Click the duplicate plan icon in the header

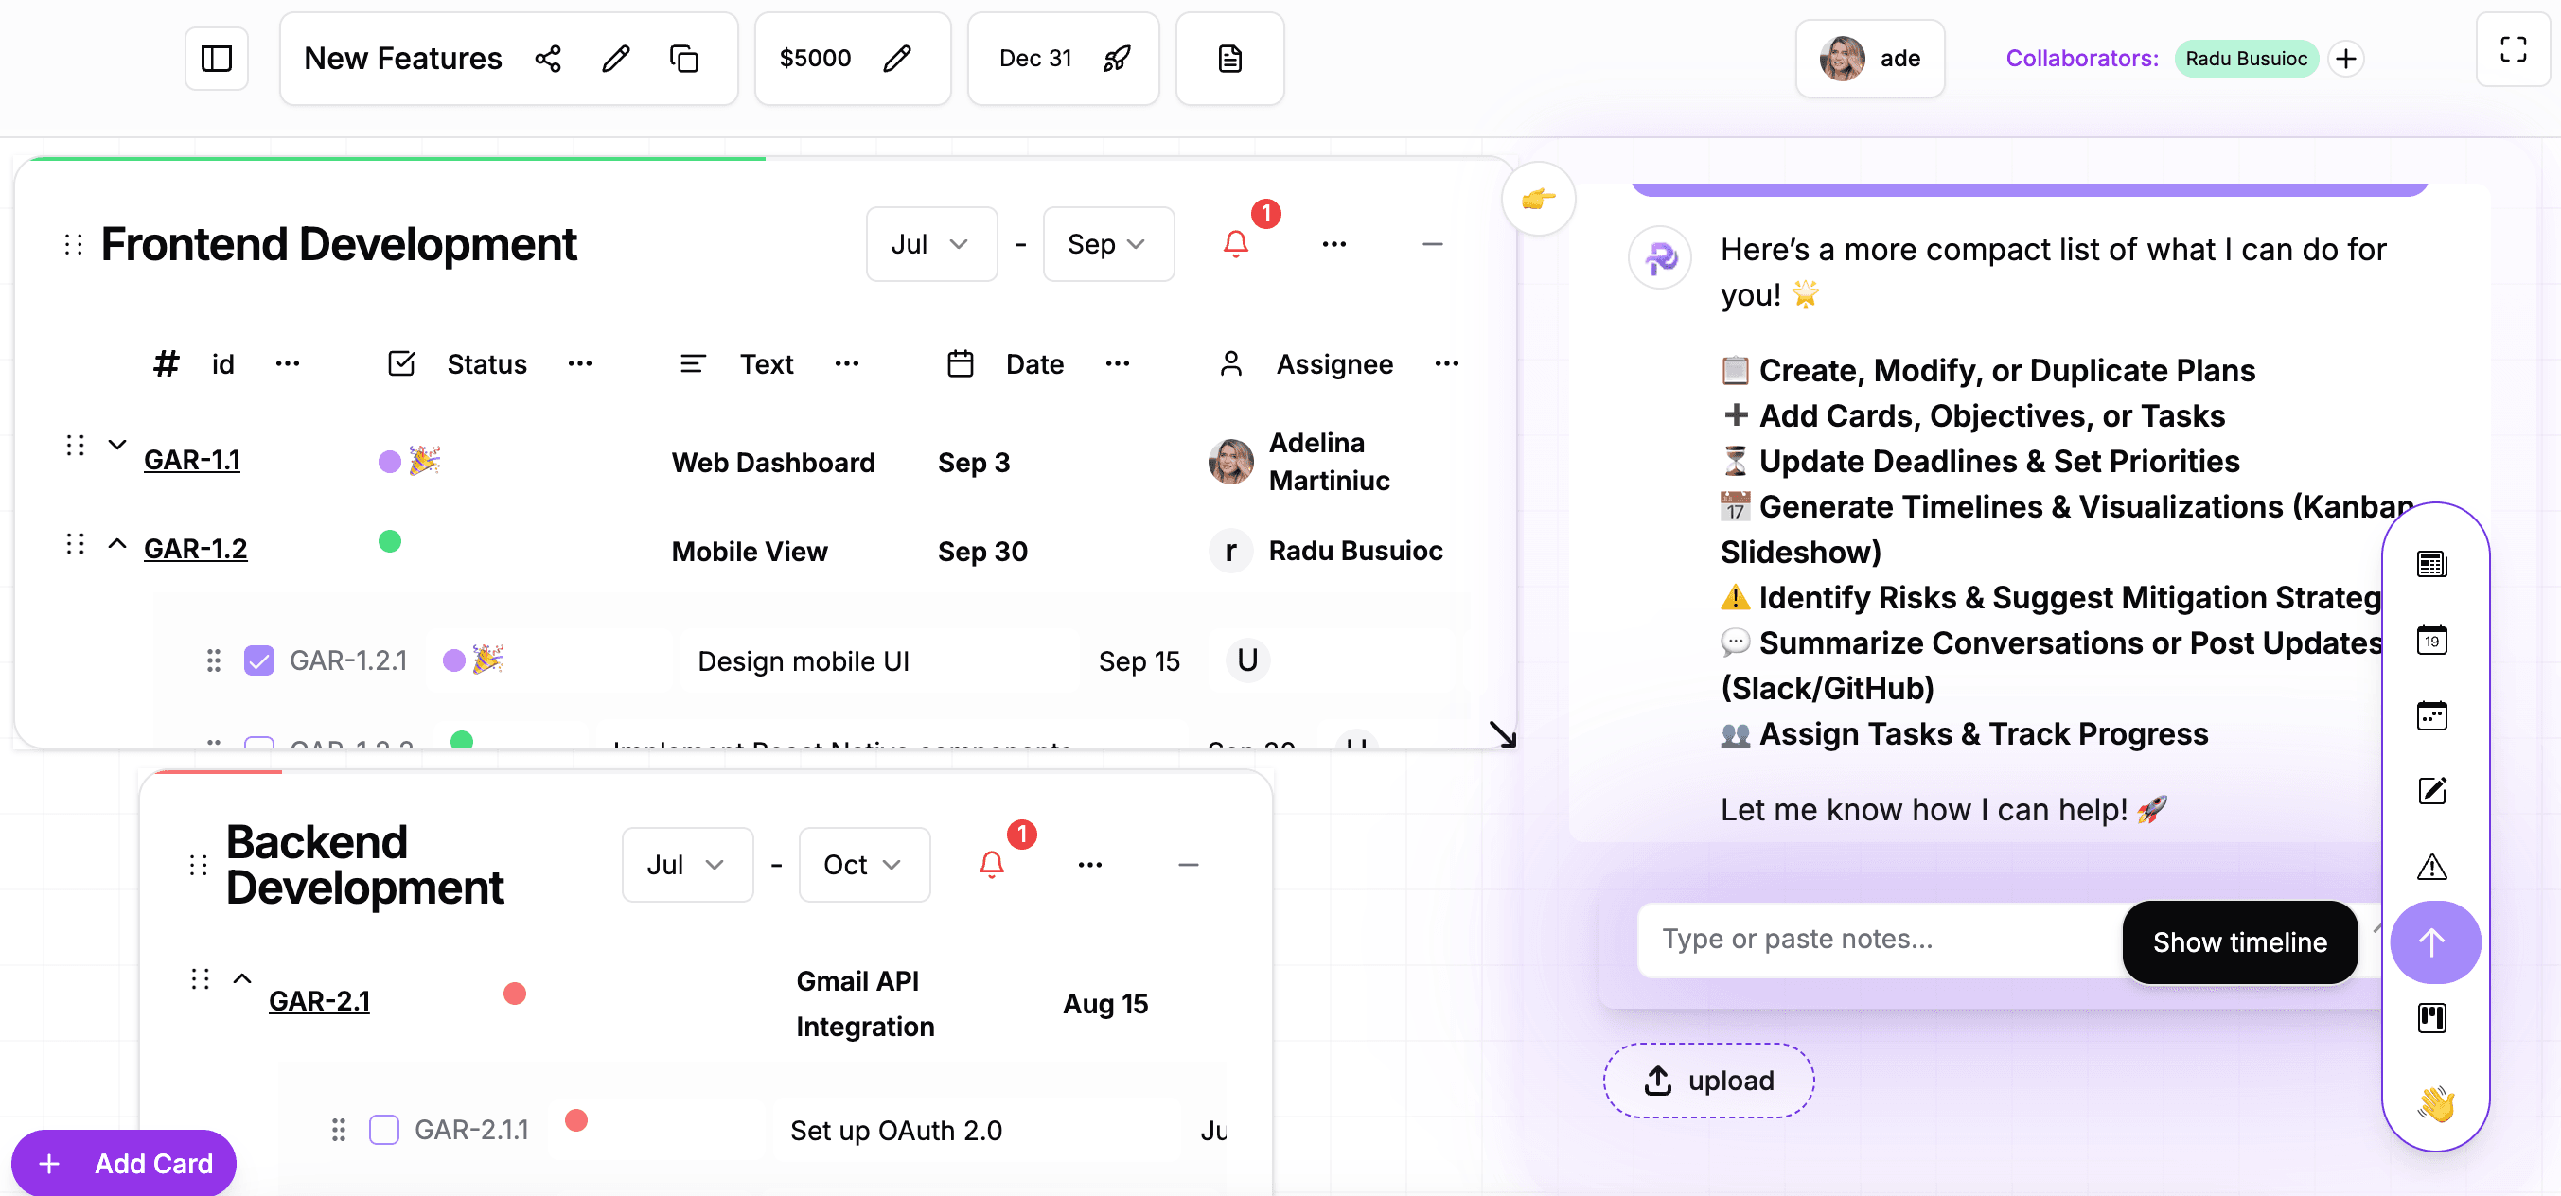[x=684, y=58]
